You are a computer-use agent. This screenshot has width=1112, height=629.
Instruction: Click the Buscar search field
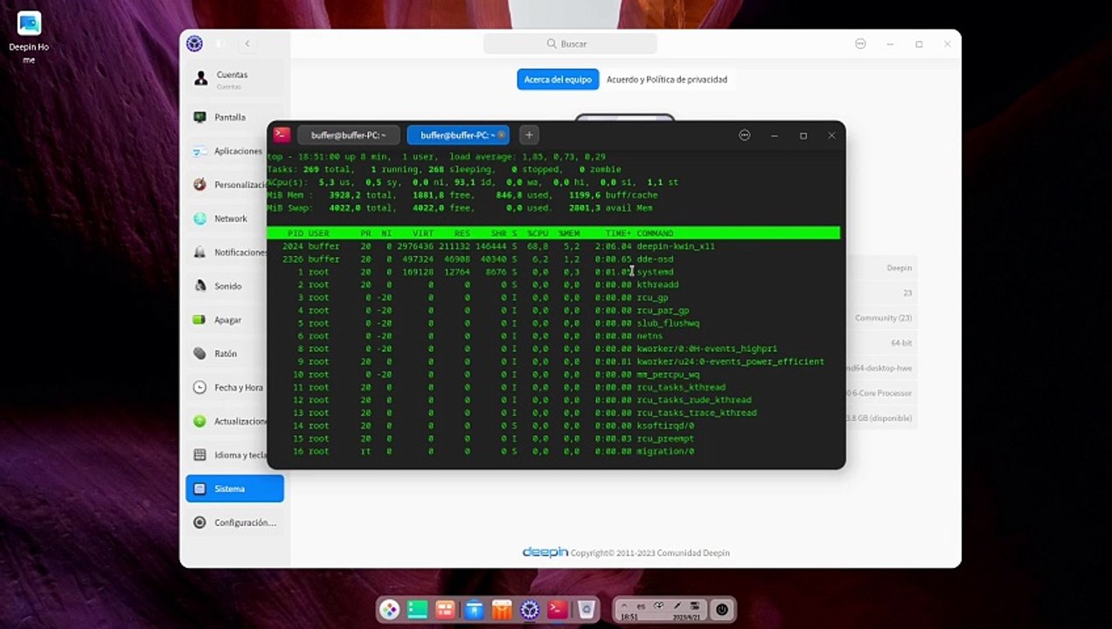[570, 44]
